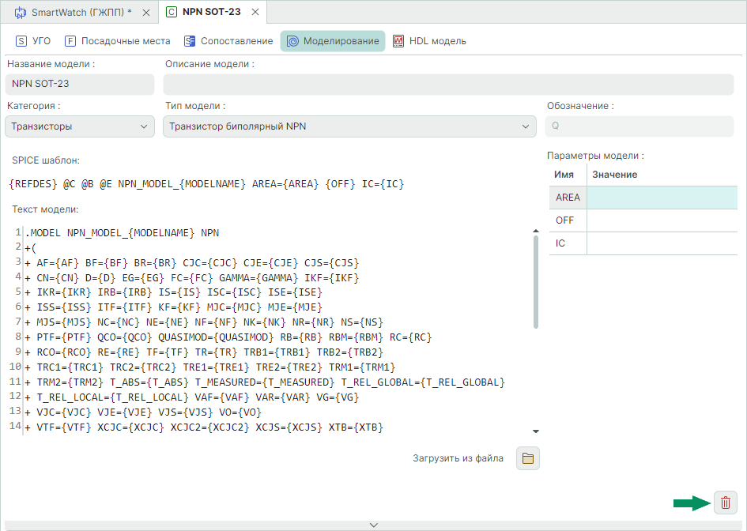Open folder icon to load from file
747x531 pixels.
[x=527, y=458]
